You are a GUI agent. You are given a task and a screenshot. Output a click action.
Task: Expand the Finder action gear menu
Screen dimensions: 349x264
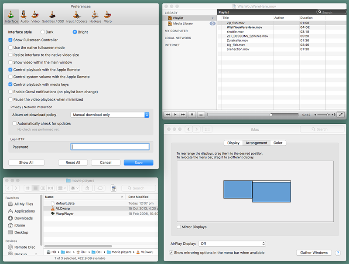(x=75, y=188)
